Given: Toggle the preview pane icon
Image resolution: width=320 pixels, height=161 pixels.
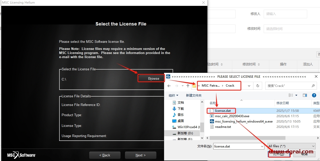Looking at the screenshot, I should 305,95.
